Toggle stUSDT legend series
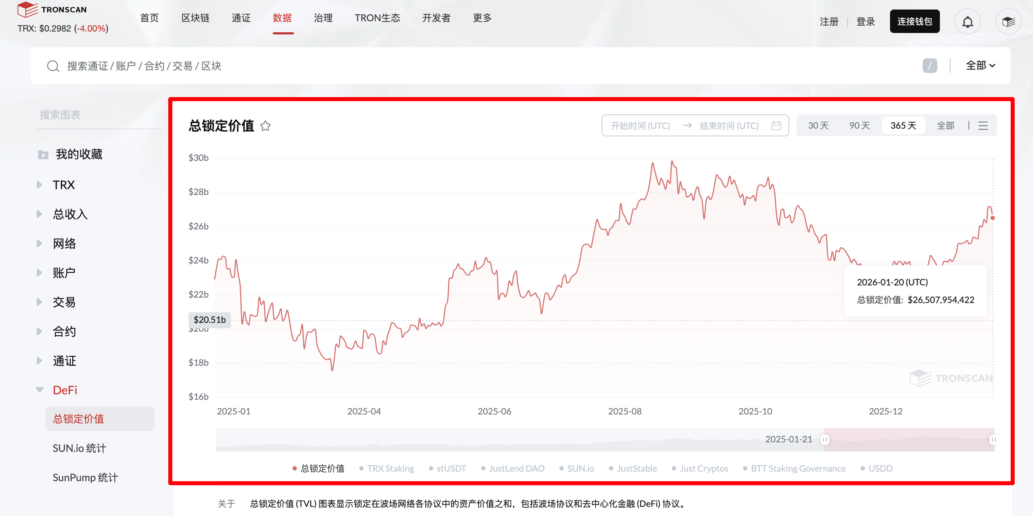 448,468
